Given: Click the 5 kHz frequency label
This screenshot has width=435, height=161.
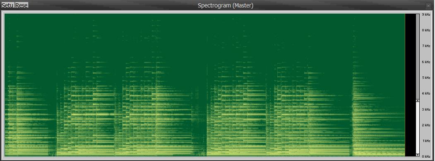Looking at the screenshot, I should pyautogui.click(x=426, y=78).
